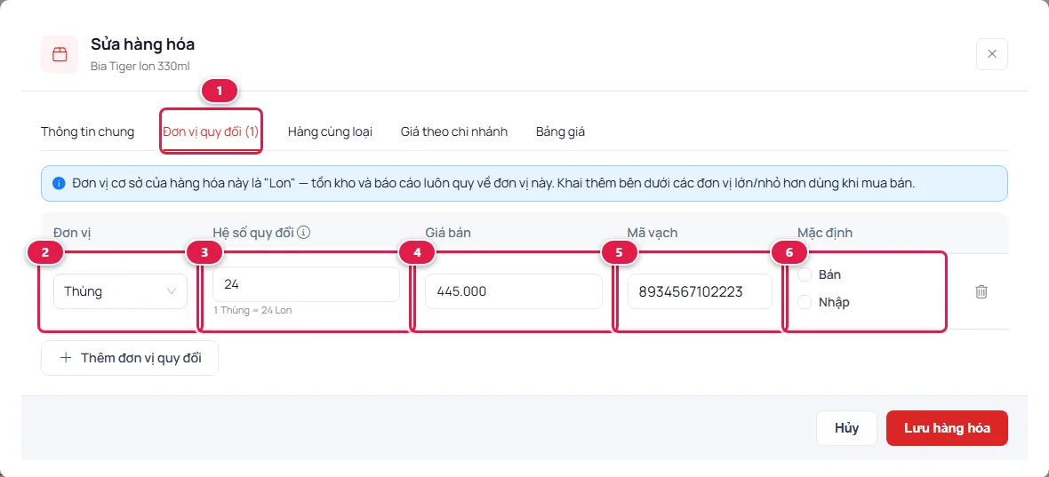Click the Mặc định column header

point(825,233)
